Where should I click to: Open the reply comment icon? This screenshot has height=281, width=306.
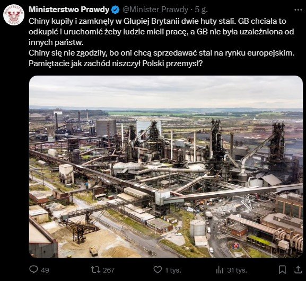point(33,270)
